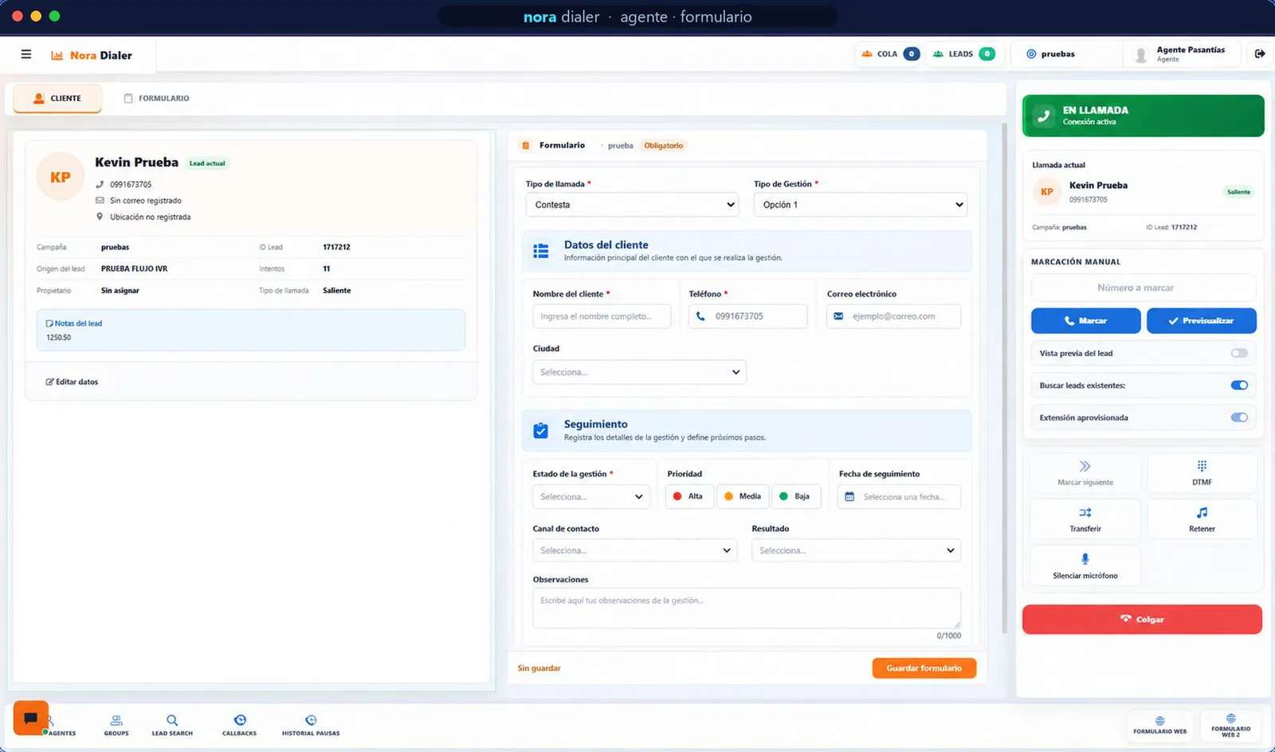
Task: Select the CLIENTE tab
Action: pos(57,98)
